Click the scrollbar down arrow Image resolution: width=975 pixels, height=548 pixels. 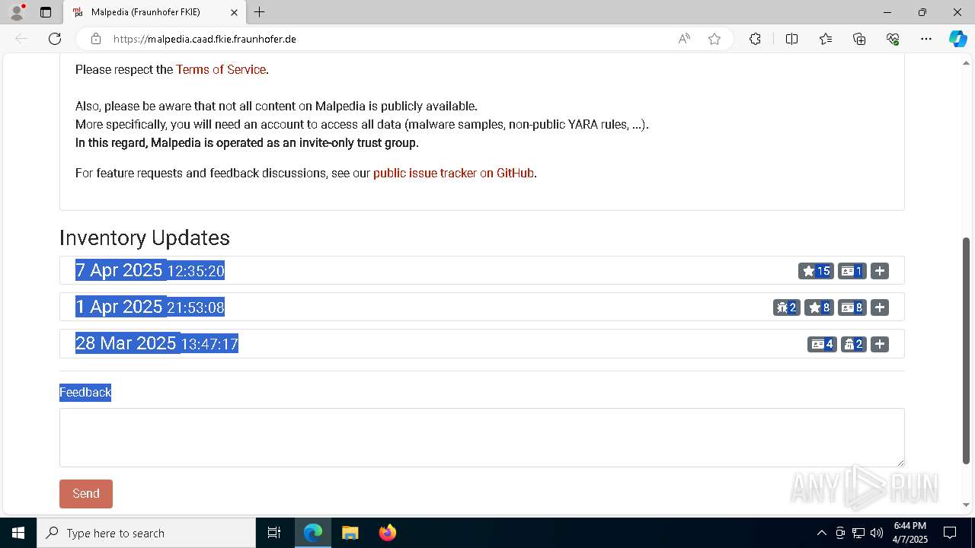click(x=967, y=505)
